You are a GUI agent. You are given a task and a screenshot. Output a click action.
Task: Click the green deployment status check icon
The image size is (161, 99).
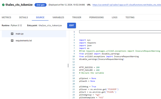point(3,5)
